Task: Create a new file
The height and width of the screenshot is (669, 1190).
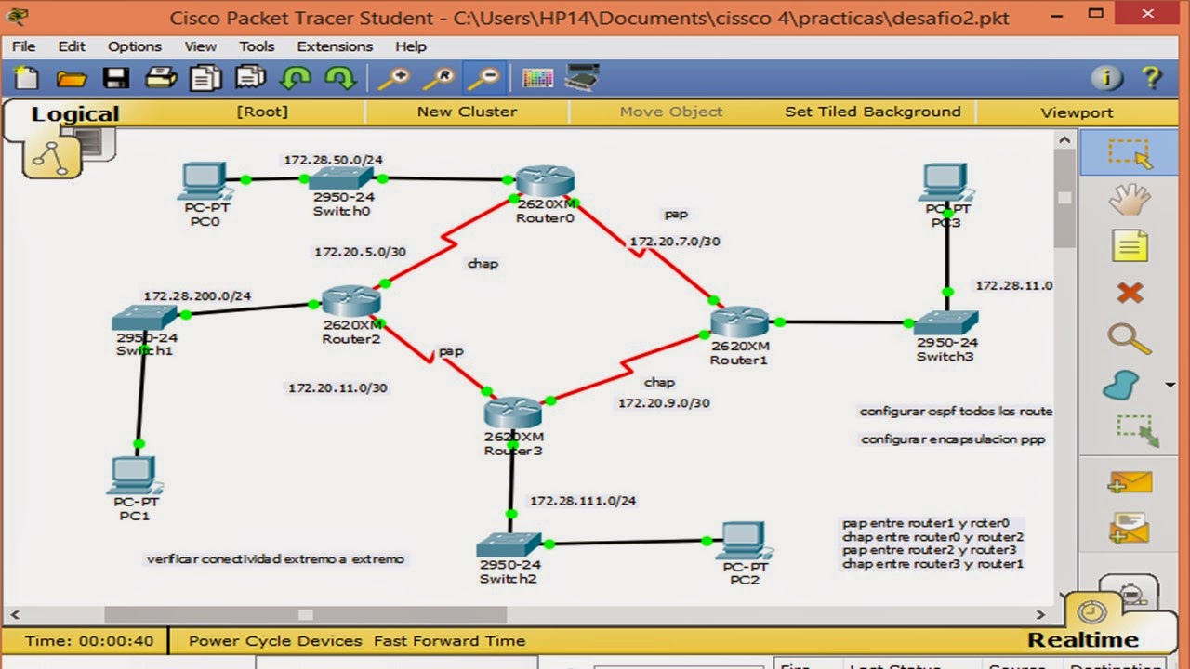Action: pyautogui.click(x=25, y=78)
